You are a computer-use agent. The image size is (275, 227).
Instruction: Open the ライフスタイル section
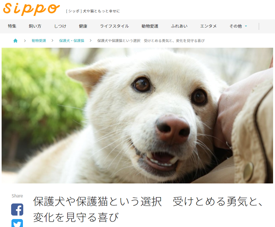(x=114, y=26)
